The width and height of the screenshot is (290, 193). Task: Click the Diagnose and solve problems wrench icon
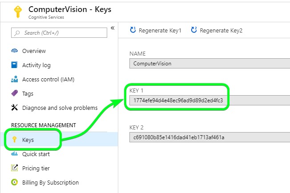14,108
